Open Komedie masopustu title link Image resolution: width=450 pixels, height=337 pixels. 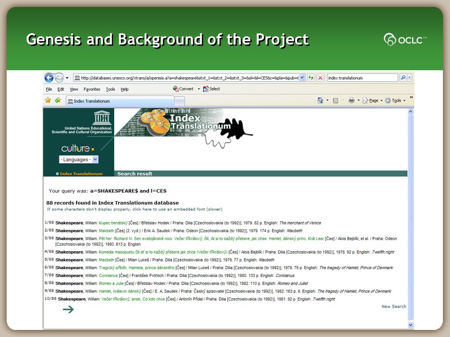tap(163, 252)
